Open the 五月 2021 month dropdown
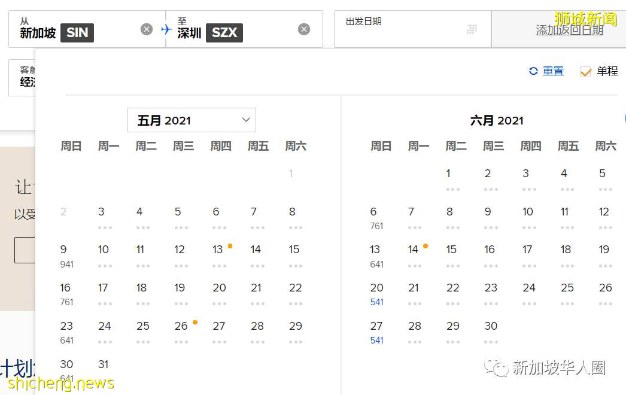The width and height of the screenshot is (626, 395). click(192, 120)
